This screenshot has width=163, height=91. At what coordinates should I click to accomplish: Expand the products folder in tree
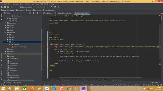10,44
